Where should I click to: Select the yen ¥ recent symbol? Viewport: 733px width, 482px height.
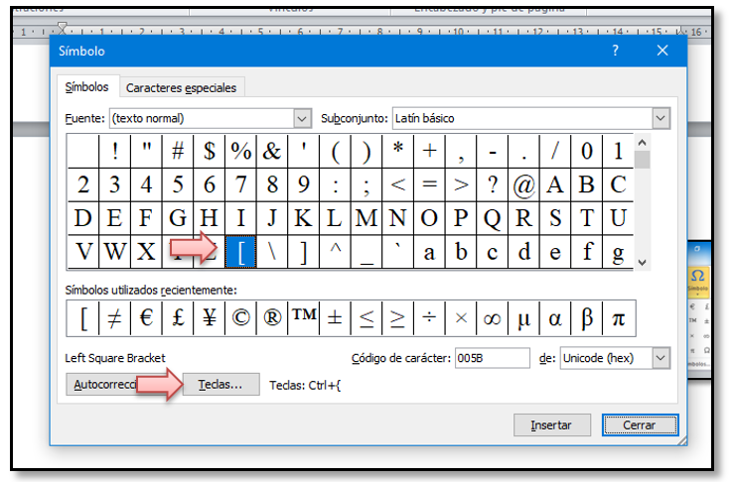[x=210, y=318]
